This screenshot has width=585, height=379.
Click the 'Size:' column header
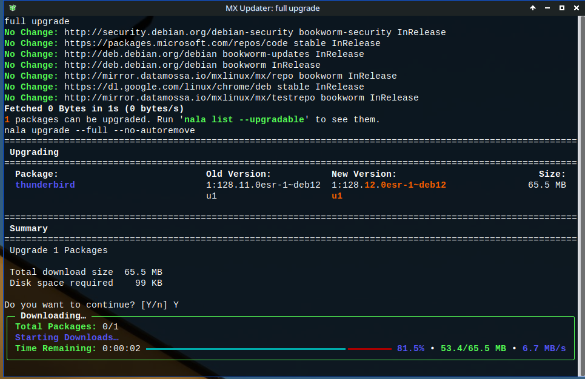pos(552,174)
